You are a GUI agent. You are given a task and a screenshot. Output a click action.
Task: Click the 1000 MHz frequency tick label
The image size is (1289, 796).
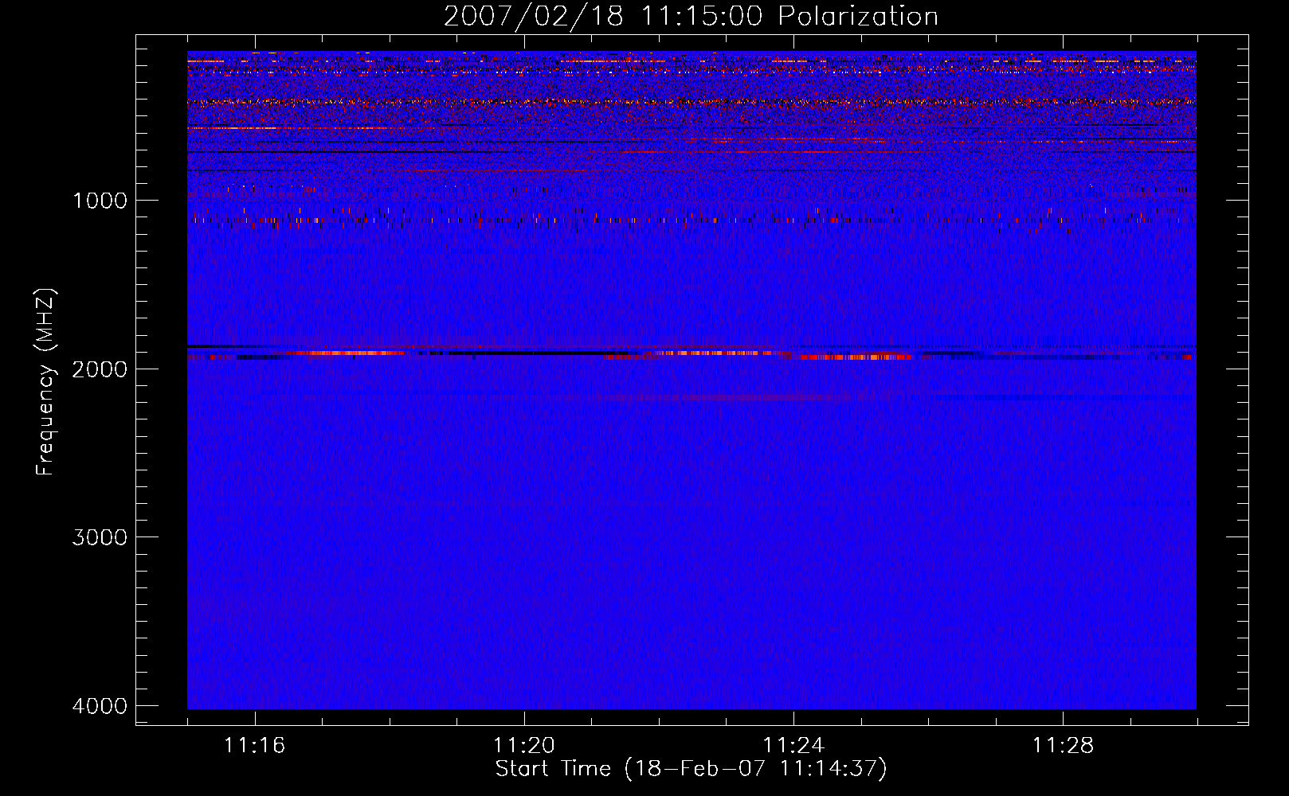click(100, 200)
